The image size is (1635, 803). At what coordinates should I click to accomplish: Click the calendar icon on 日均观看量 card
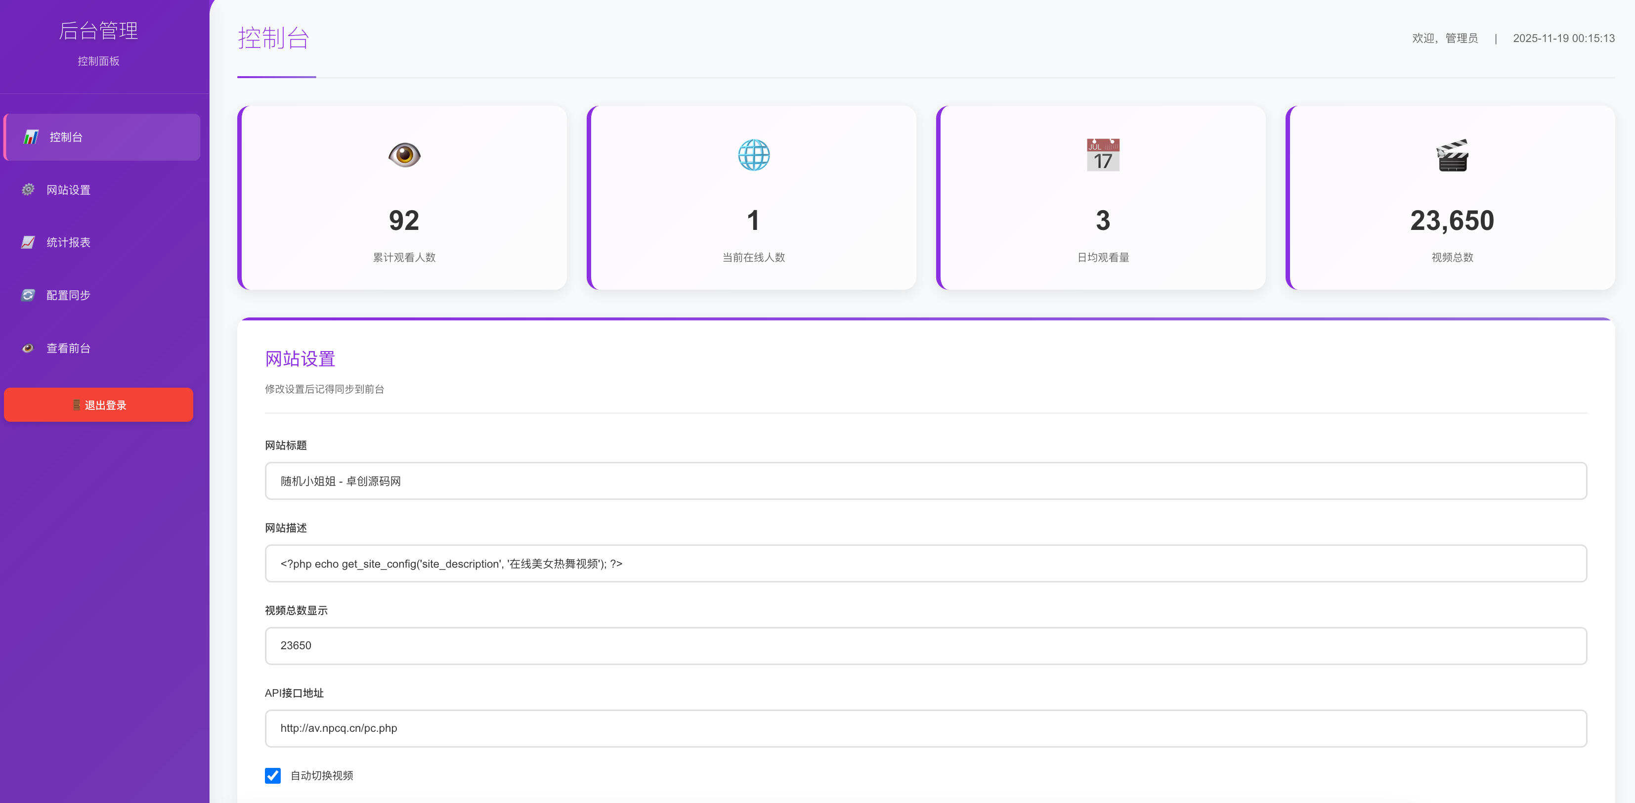click(1103, 155)
